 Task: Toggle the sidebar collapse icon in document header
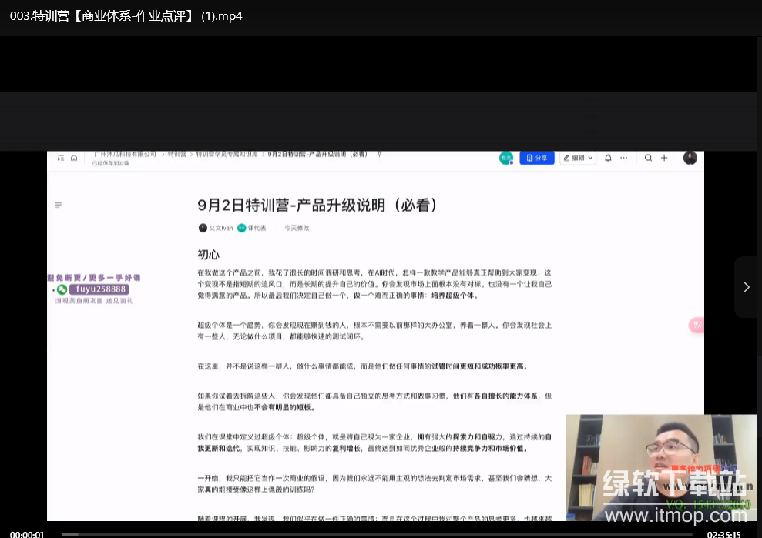tap(61, 159)
